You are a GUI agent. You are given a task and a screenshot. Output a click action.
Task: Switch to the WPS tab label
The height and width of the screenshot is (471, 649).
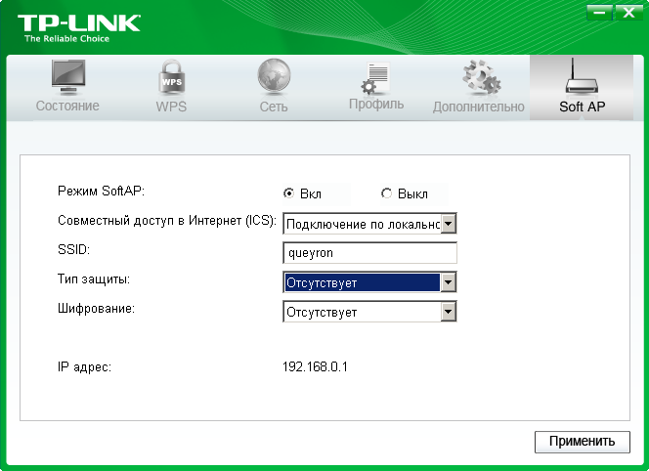pos(171,107)
